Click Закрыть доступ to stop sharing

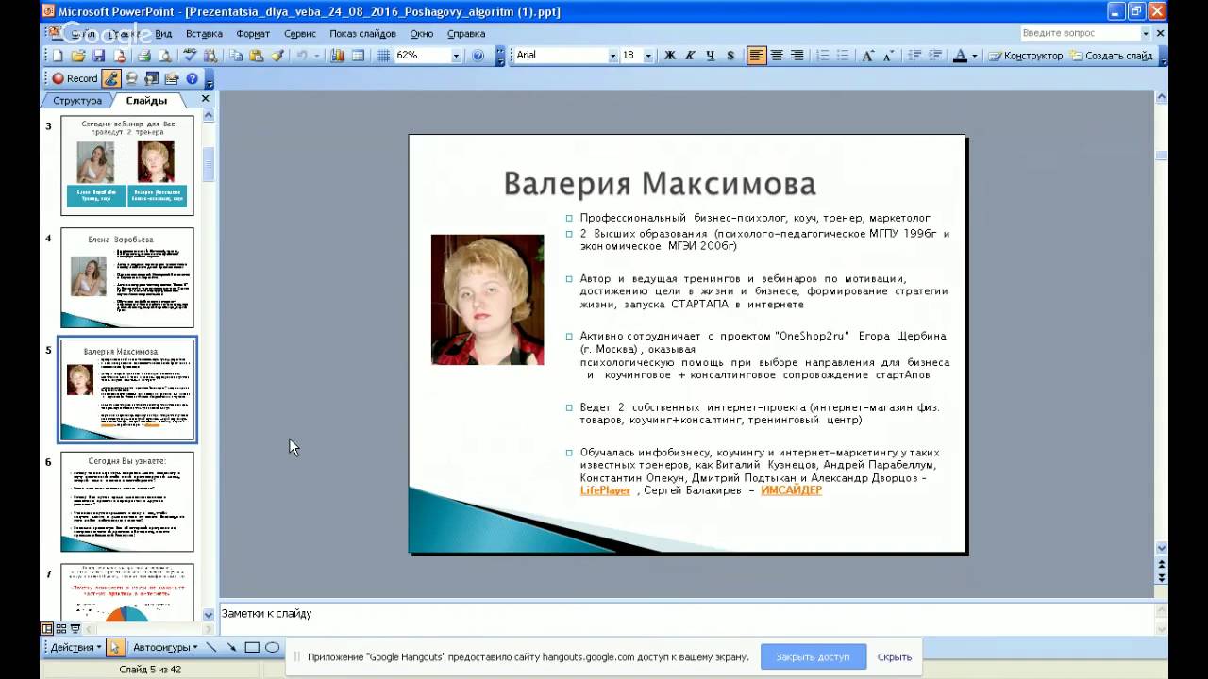tap(813, 656)
